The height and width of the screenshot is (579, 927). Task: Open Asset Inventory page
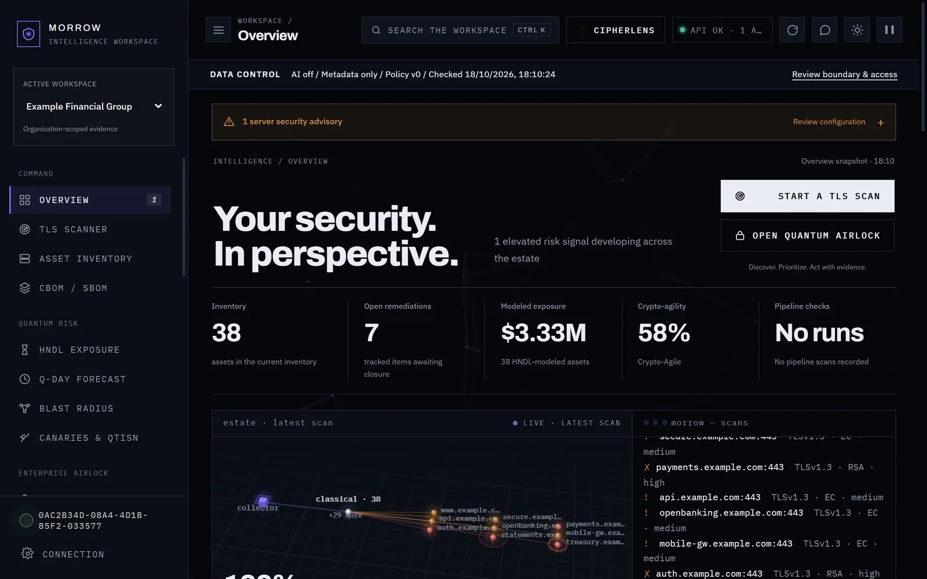point(90,259)
